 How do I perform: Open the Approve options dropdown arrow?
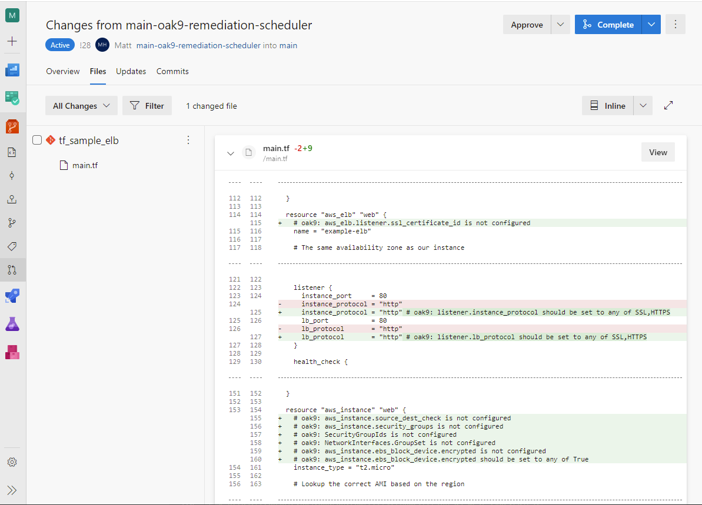click(560, 25)
